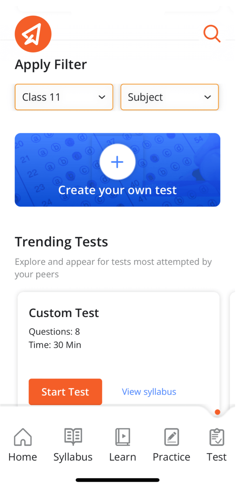Image resolution: width=236 pixels, height=487 pixels.
Task: Tap the orange notification dot
Action: pos(218,412)
